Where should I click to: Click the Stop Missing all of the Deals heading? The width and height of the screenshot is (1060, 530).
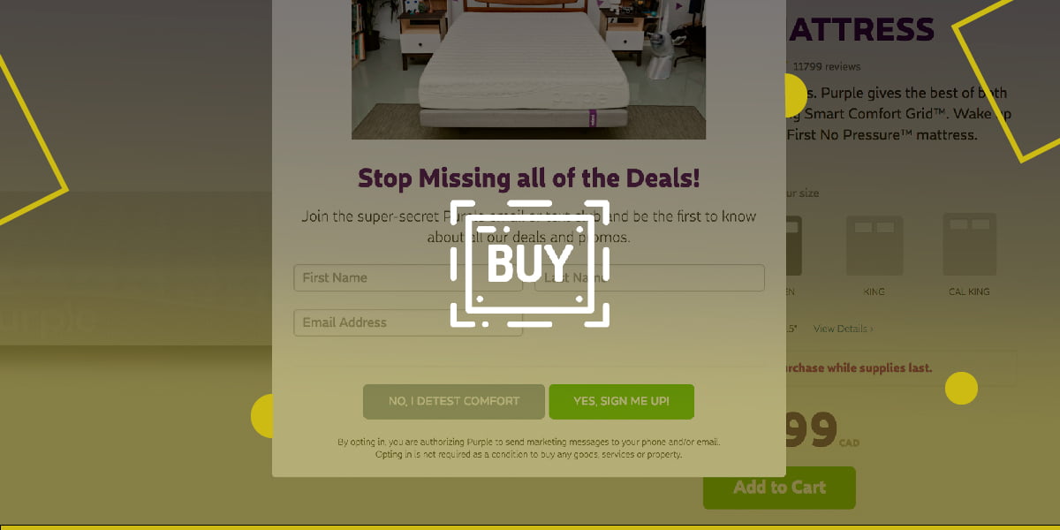pyautogui.click(x=528, y=178)
